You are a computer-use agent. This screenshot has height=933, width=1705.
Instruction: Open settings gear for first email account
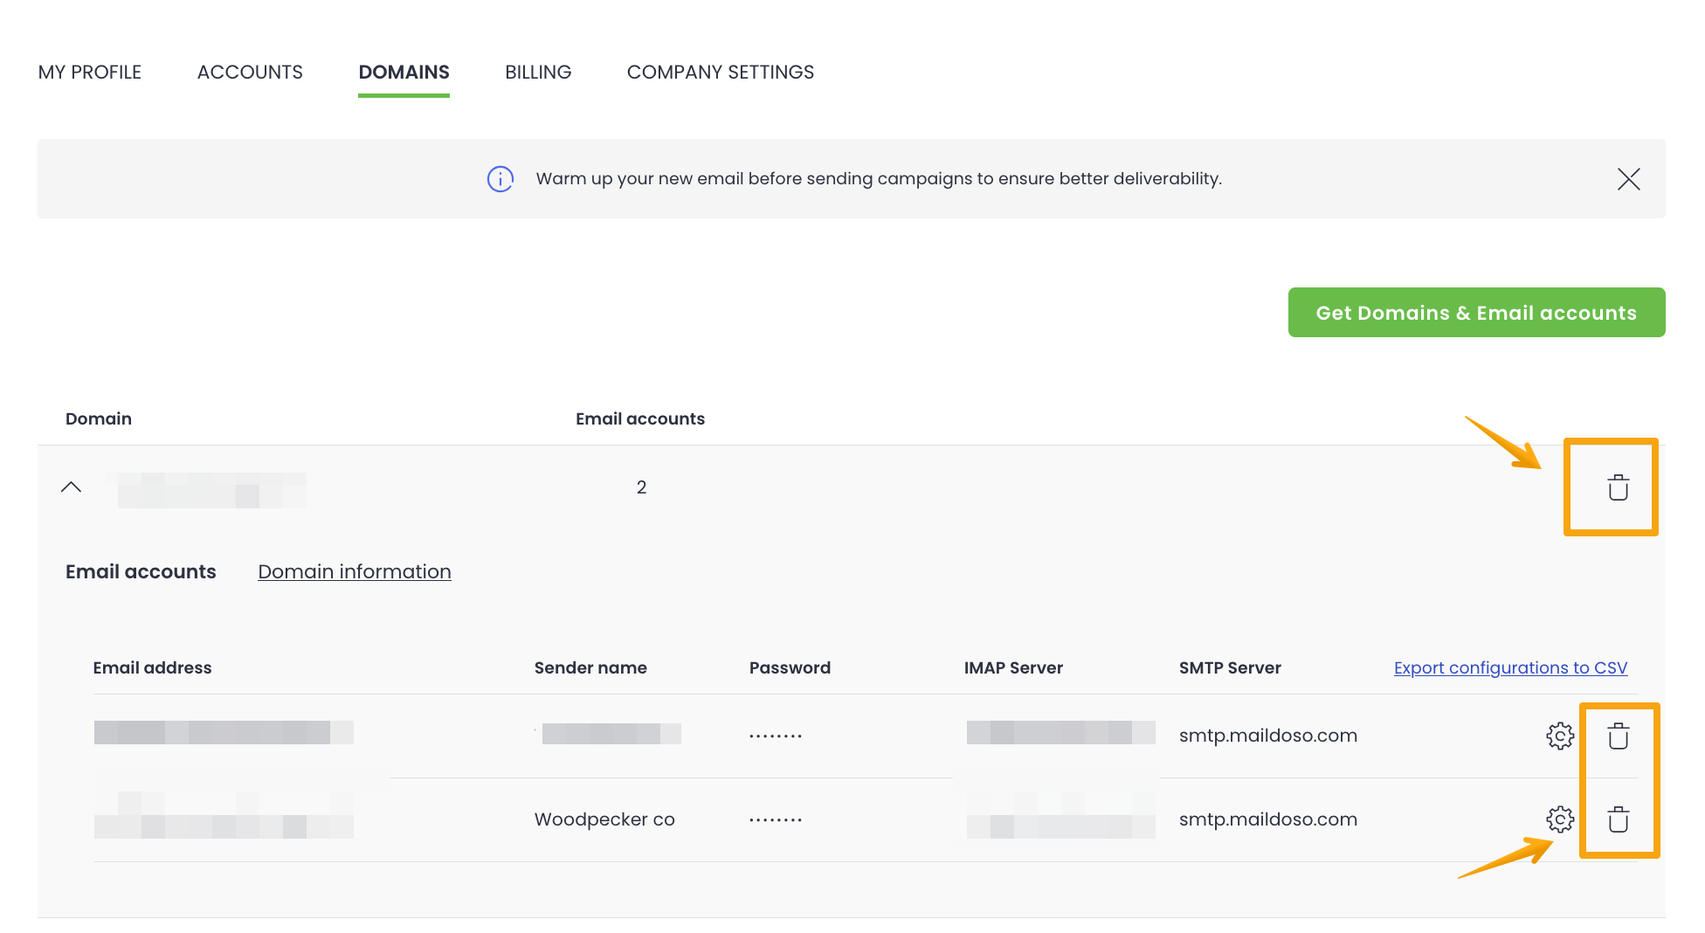click(x=1559, y=736)
